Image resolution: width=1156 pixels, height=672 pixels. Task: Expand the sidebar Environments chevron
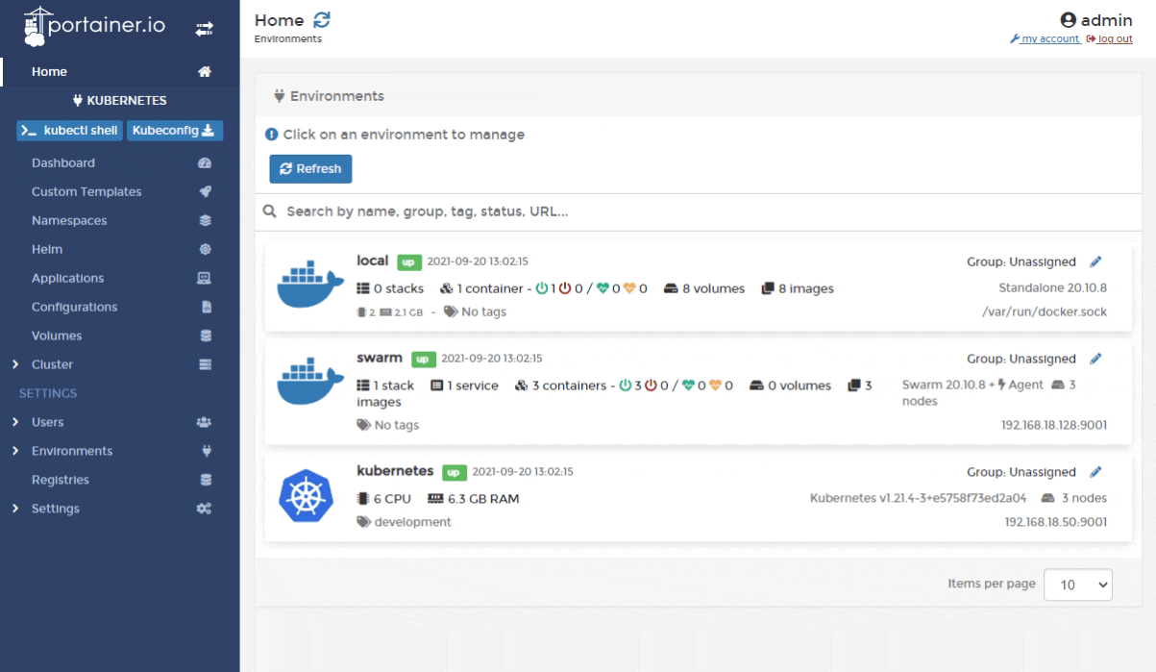pos(15,452)
